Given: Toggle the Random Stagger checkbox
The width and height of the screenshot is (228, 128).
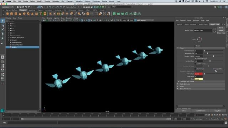Looking at the screenshot, I should [x=195, y=59].
